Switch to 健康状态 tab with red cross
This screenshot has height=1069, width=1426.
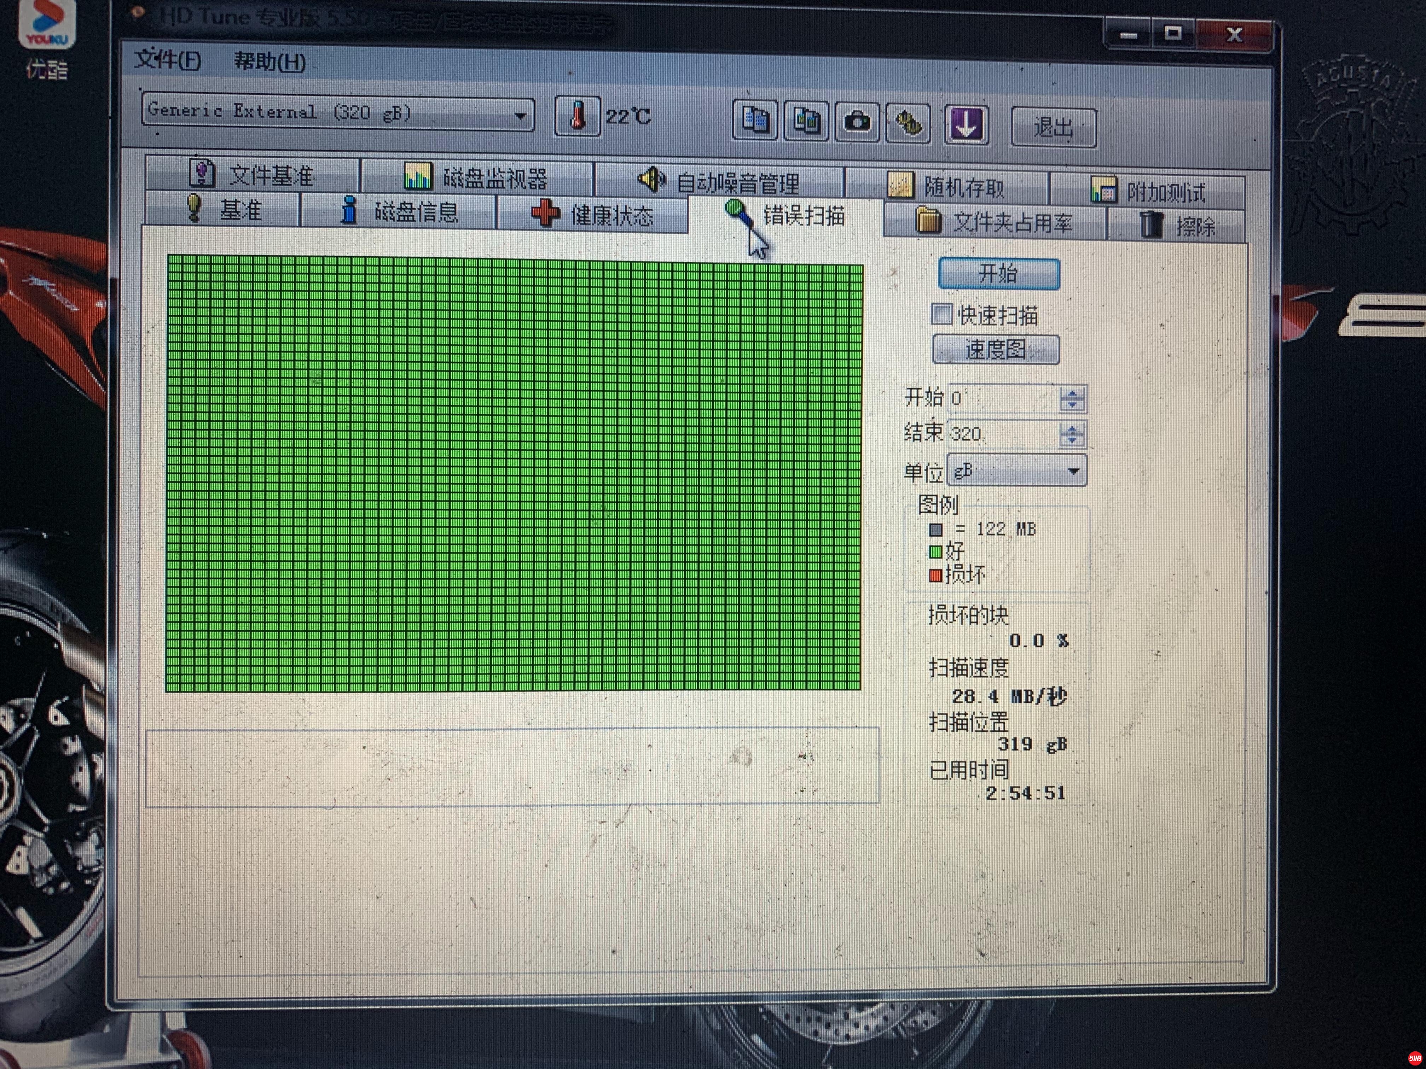point(592,215)
